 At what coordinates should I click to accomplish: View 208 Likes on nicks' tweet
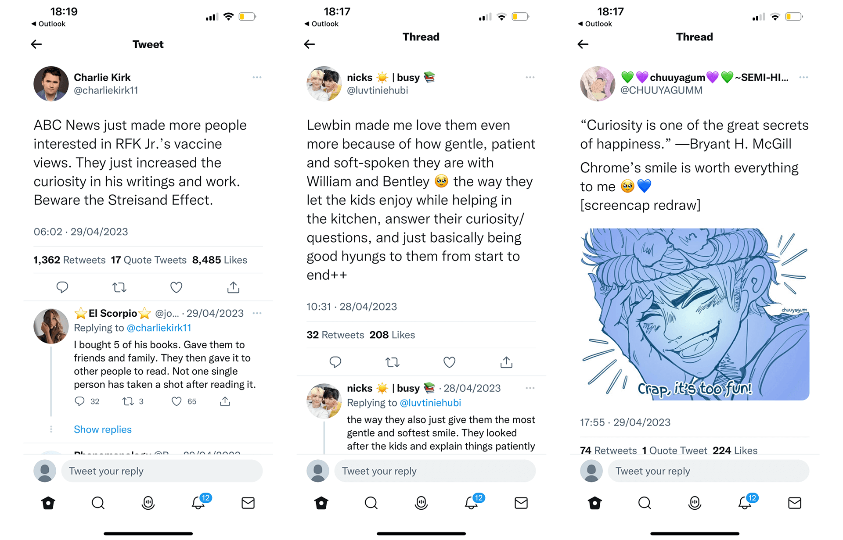[x=392, y=335]
